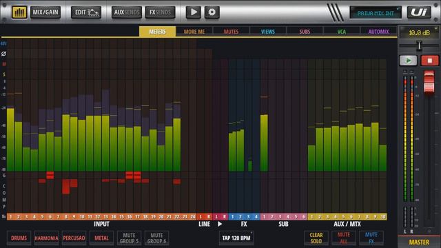Switch to AUX SENDS view

pyautogui.click(x=127, y=12)
